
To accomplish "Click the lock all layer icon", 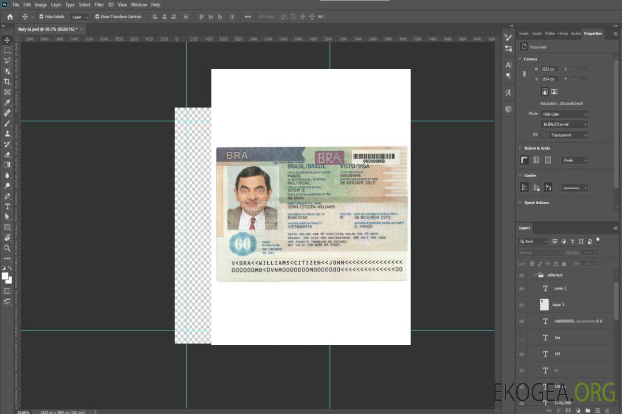I will [564, 263].
